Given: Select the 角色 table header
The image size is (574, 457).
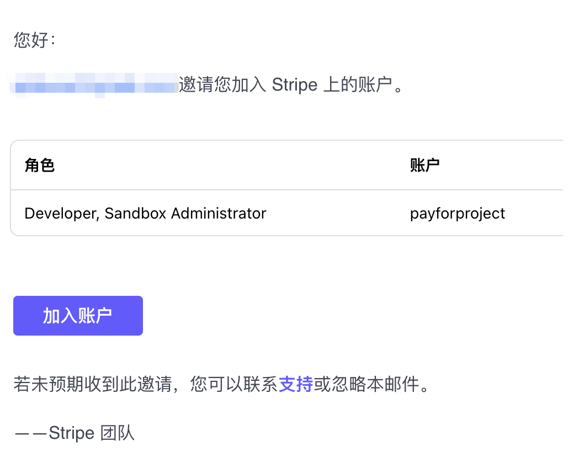Looking at the screenshot, I should tap(39, 166).
